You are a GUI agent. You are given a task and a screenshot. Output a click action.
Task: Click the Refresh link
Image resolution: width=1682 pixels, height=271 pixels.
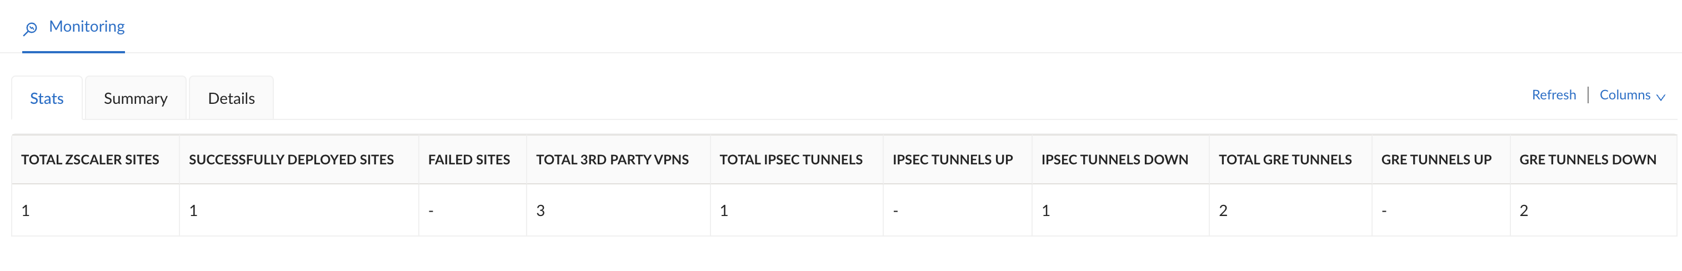point(1553,96)
